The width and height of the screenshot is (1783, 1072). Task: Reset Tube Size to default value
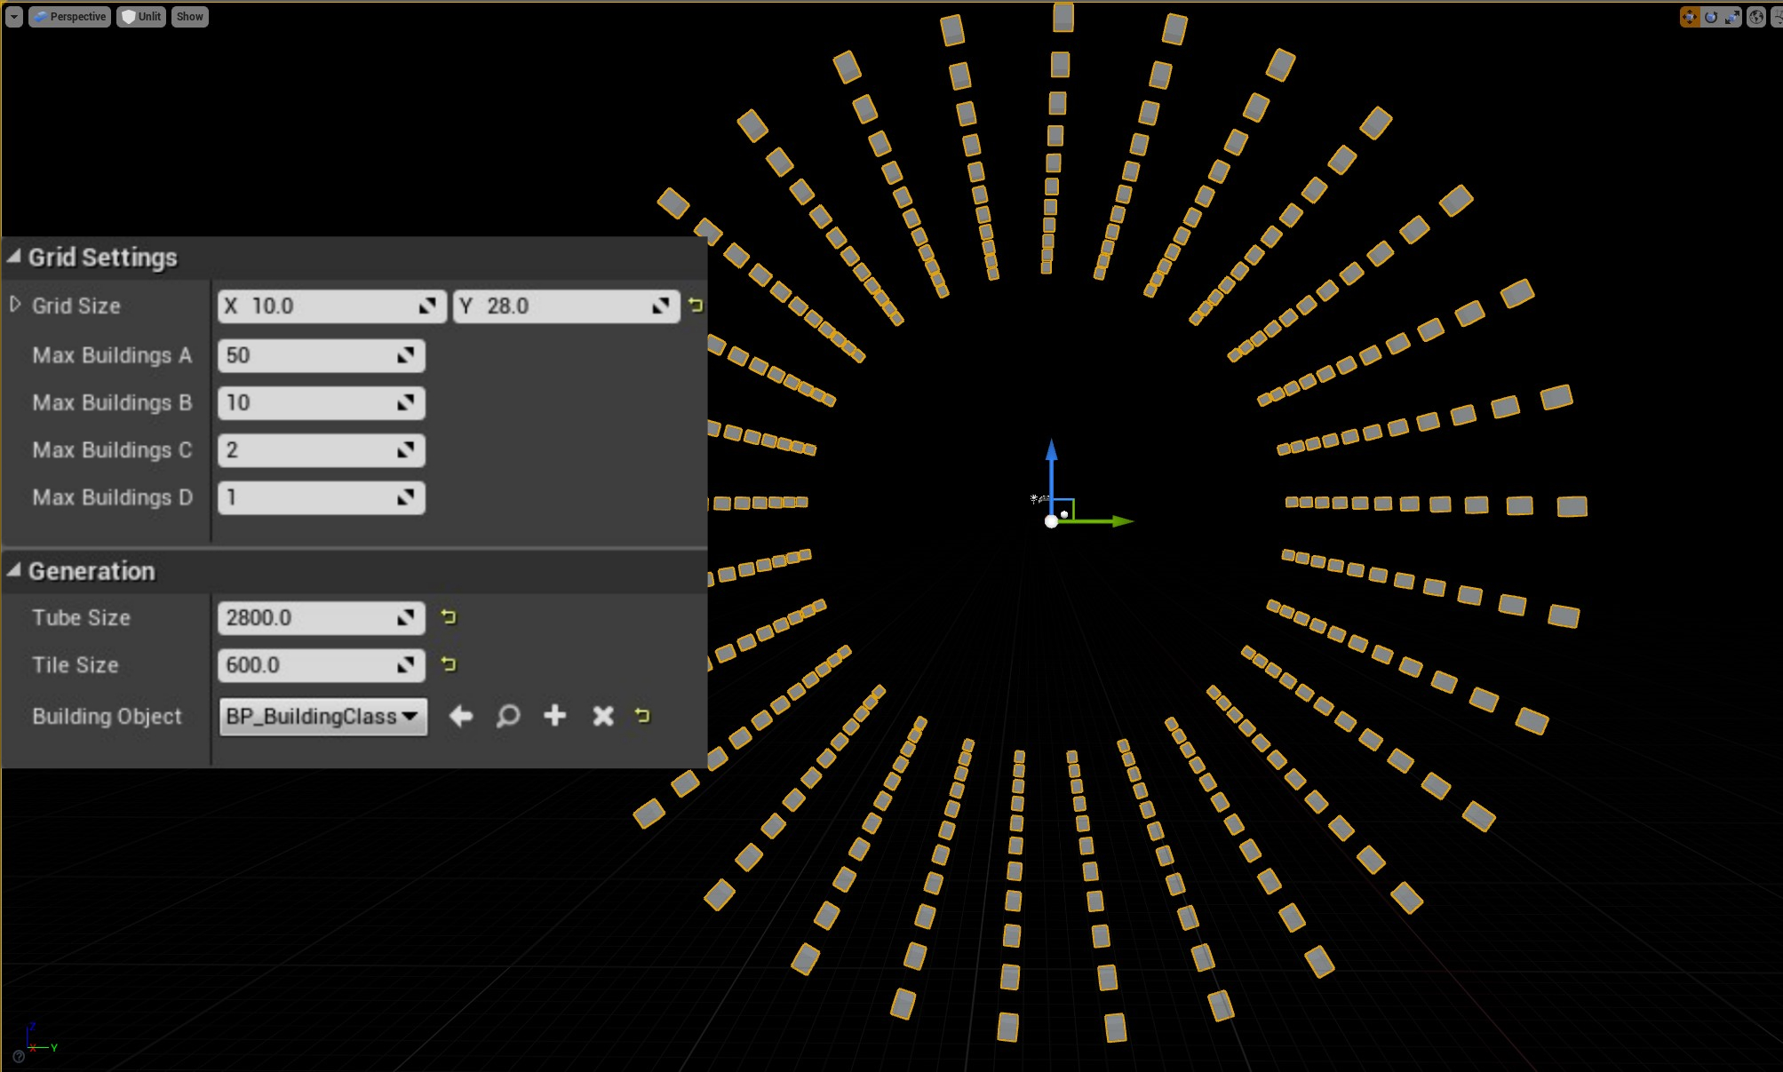click(449, 617)
